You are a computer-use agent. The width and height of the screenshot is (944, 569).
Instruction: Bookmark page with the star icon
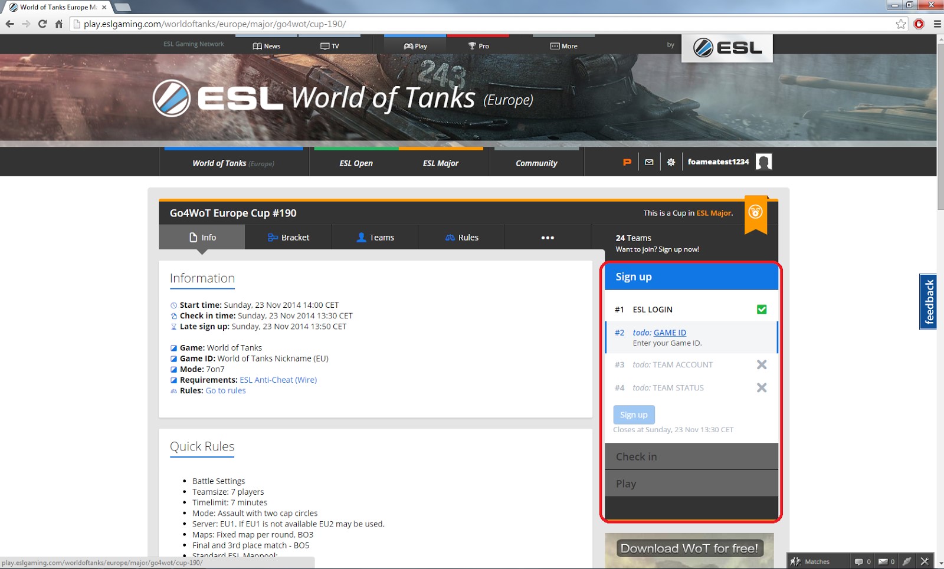[x=900, y=24]
